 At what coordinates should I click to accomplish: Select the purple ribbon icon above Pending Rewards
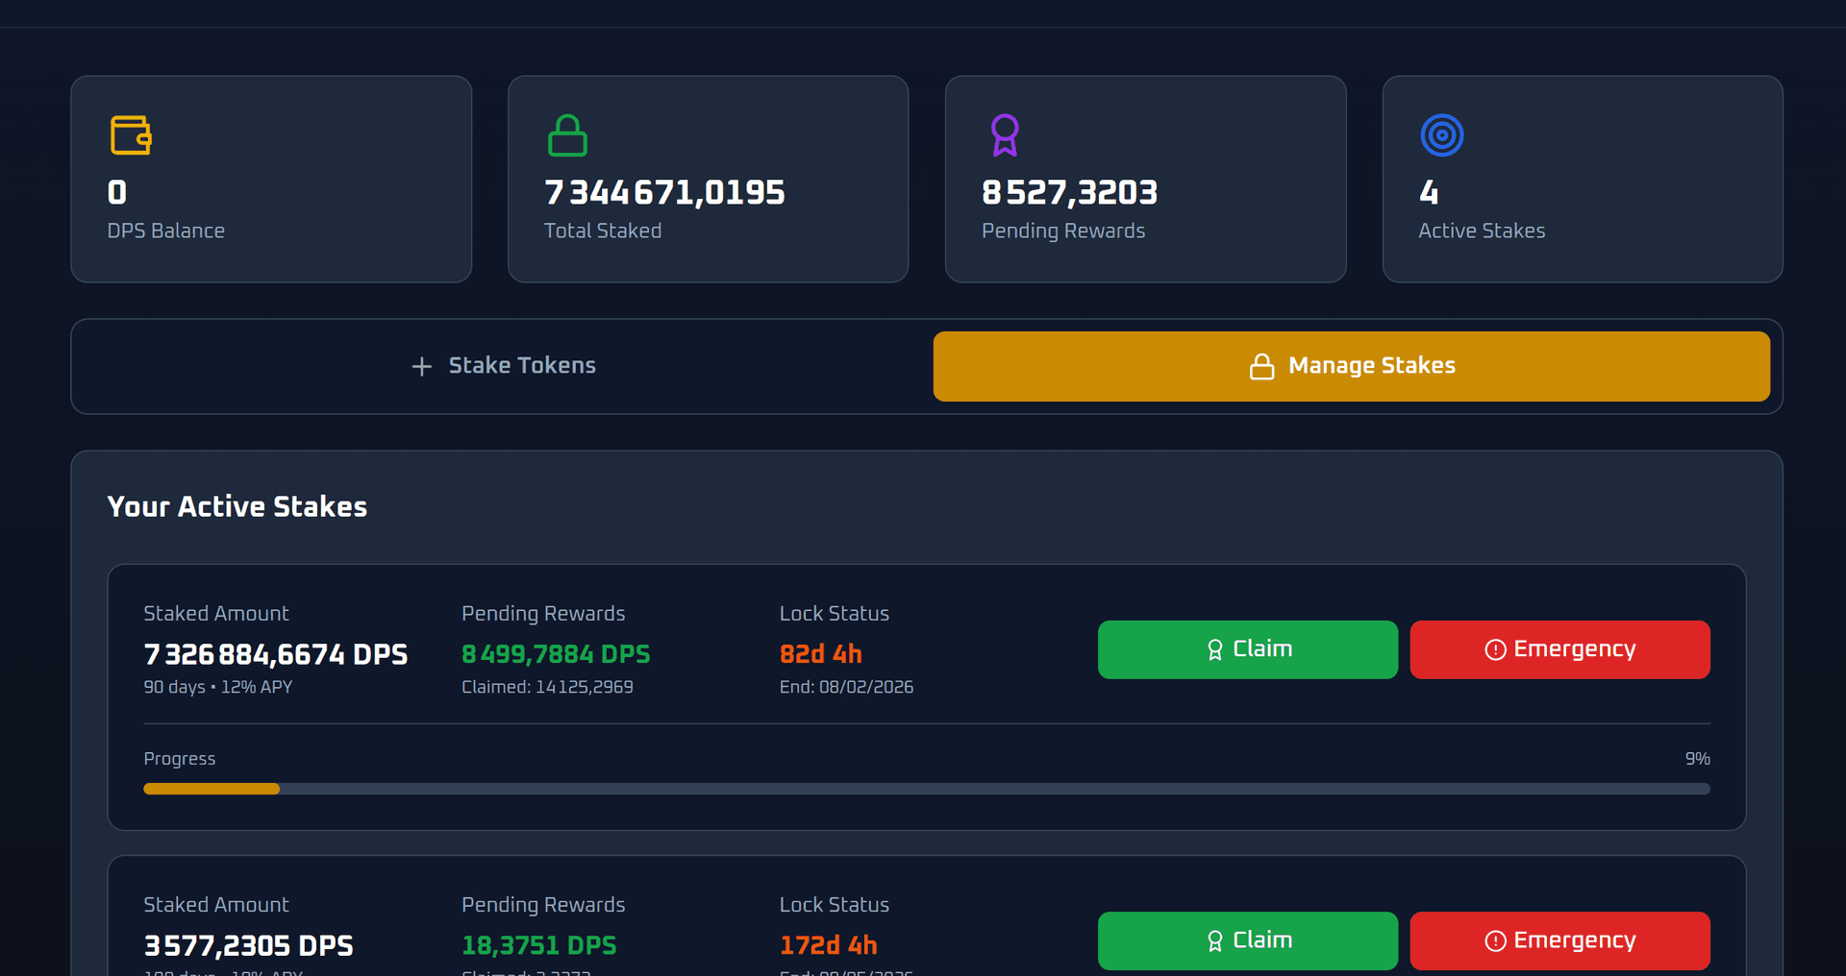1005,135
